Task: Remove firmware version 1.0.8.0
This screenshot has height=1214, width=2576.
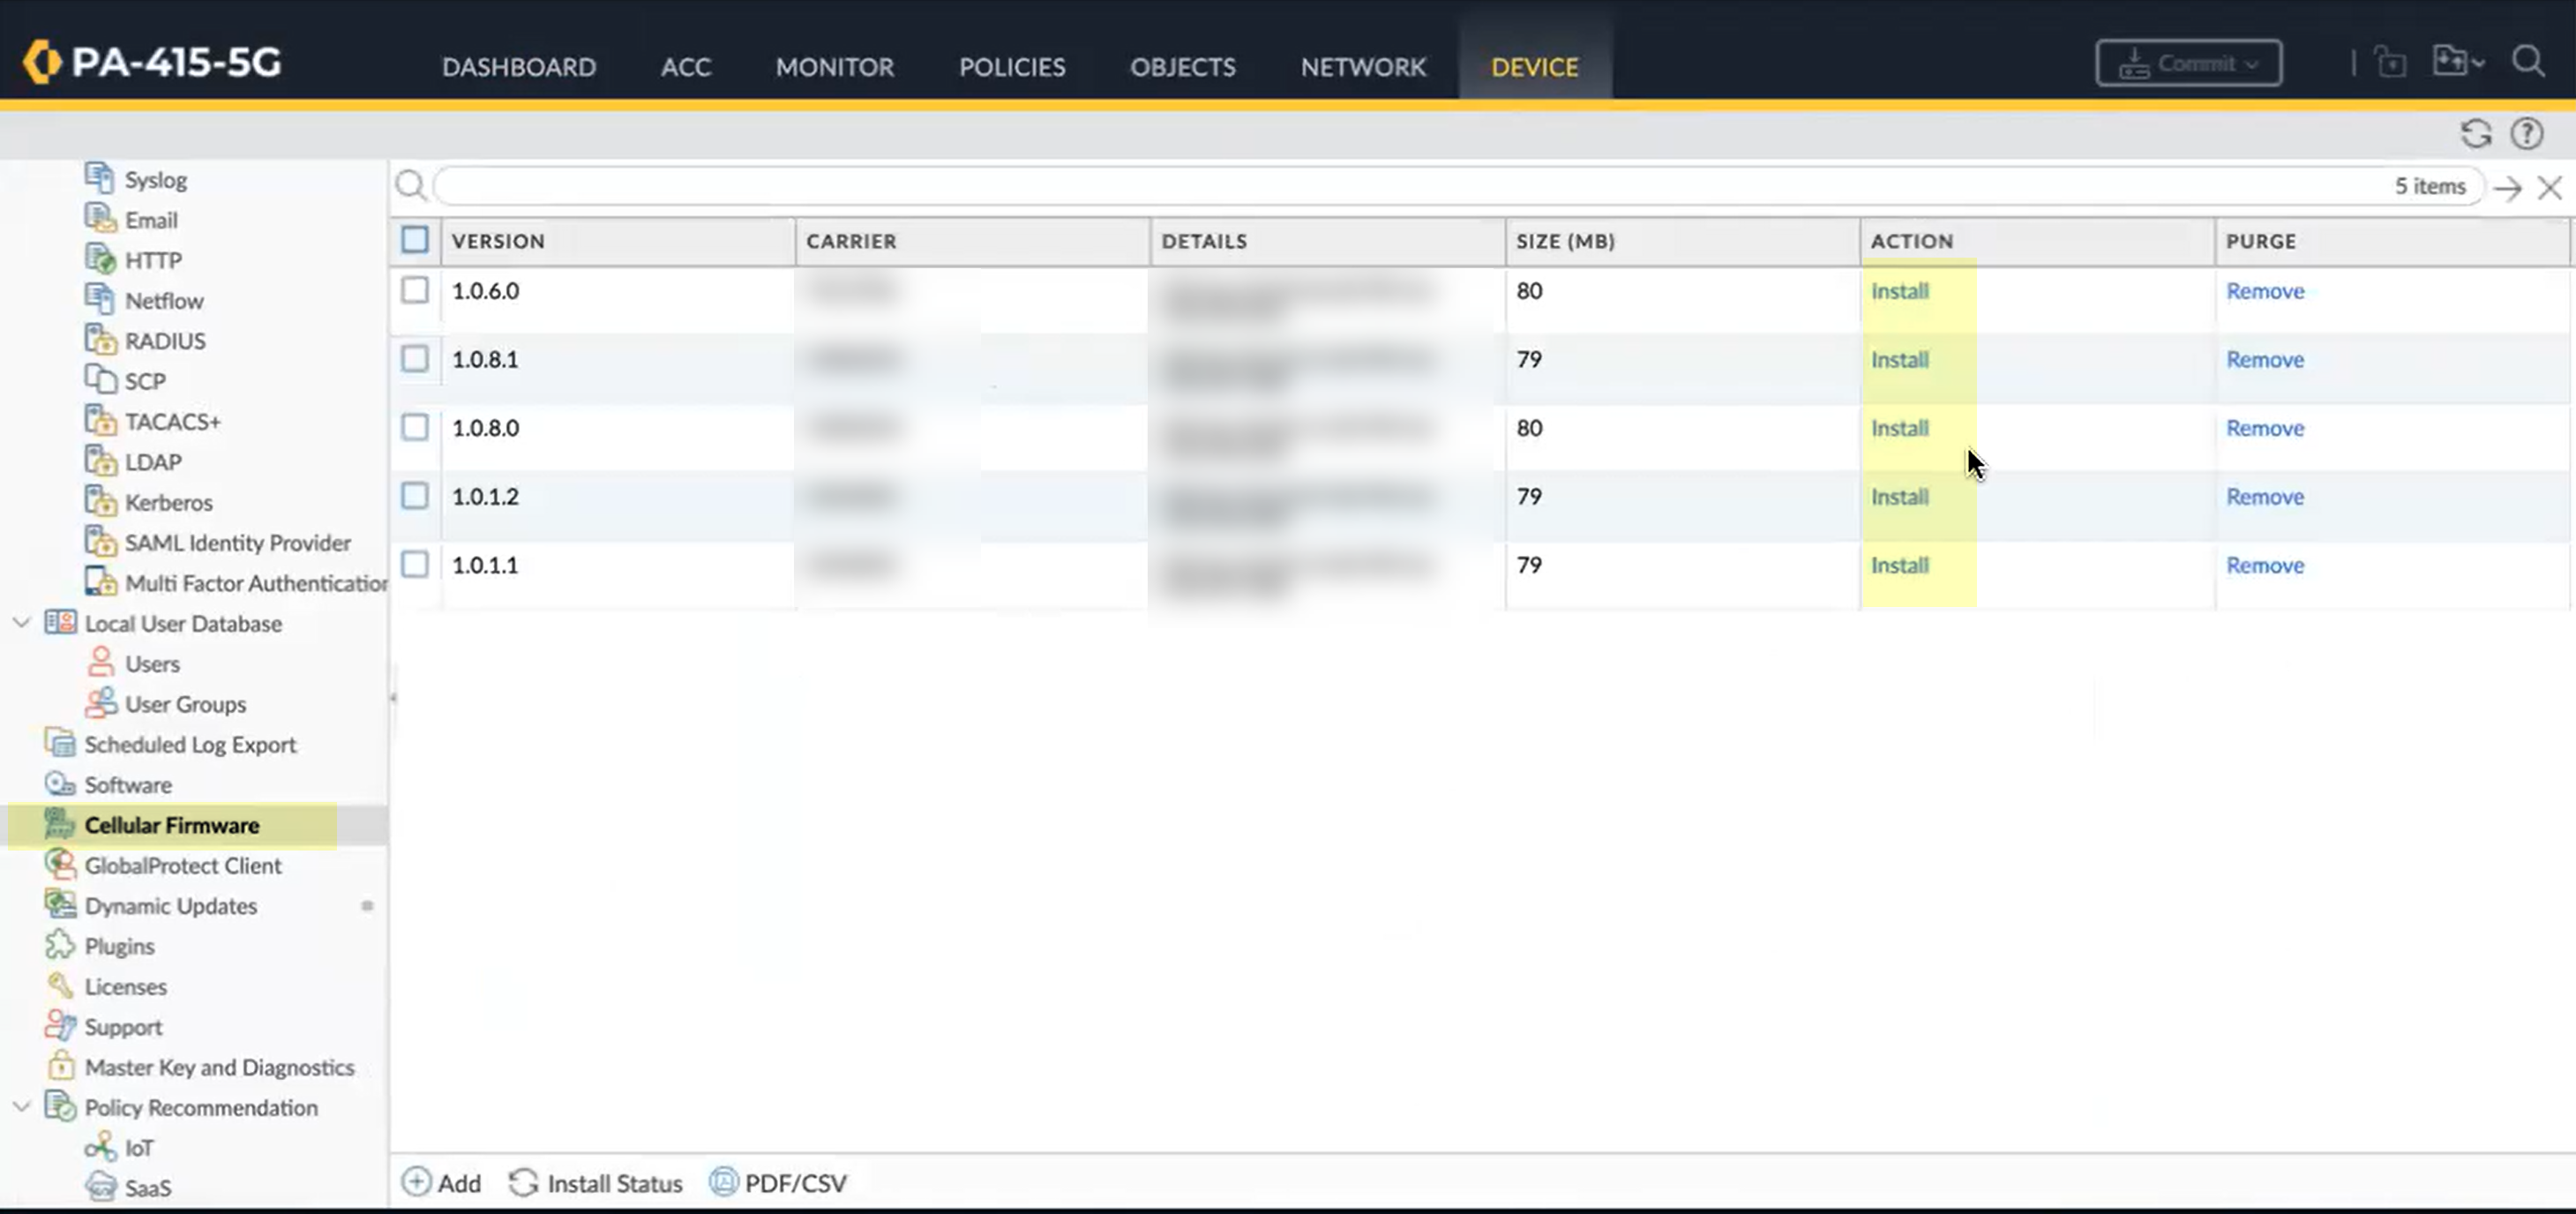Action: click(x=2264, y=428)
